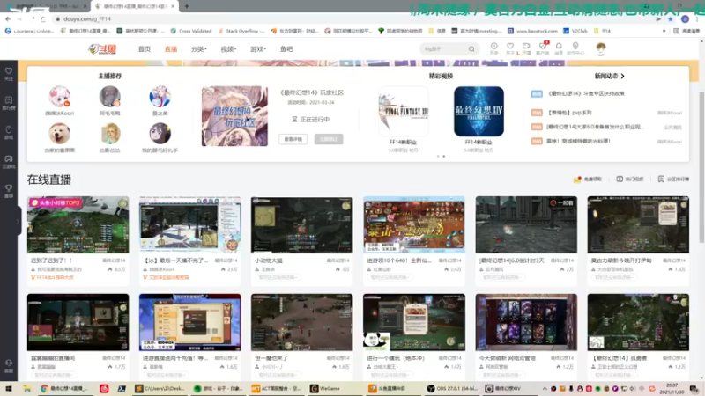The width and height of the screenshot is (705, 396).
Task: Open PowerShell from the taskbar
Action: (x=122, y=388)
